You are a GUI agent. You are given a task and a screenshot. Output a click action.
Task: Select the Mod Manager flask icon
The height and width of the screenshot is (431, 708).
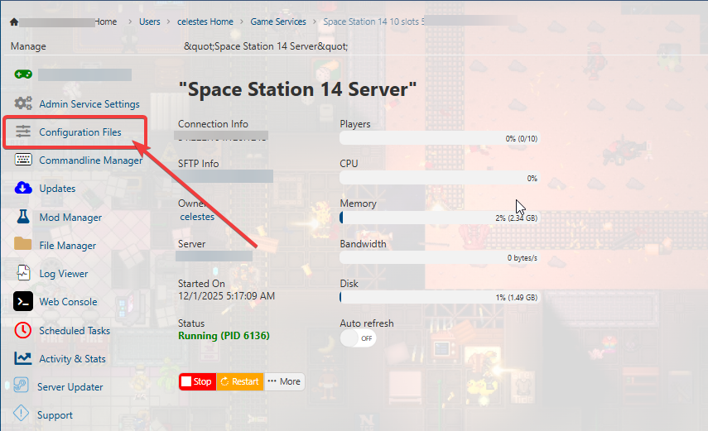click(23, 217)
